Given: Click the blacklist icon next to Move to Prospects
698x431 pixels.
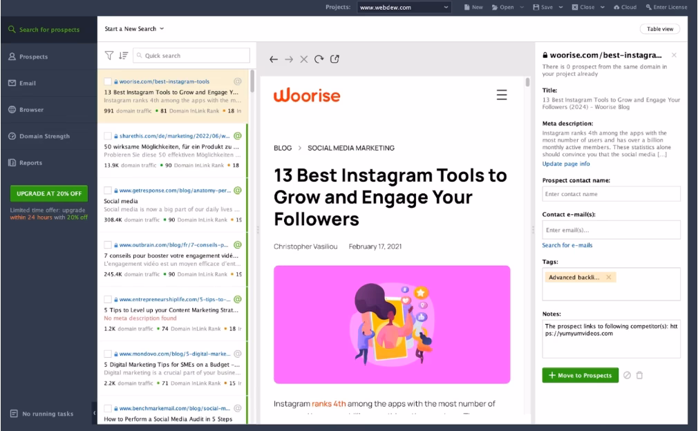Looking at the screenshot, I should pos(627,375).
